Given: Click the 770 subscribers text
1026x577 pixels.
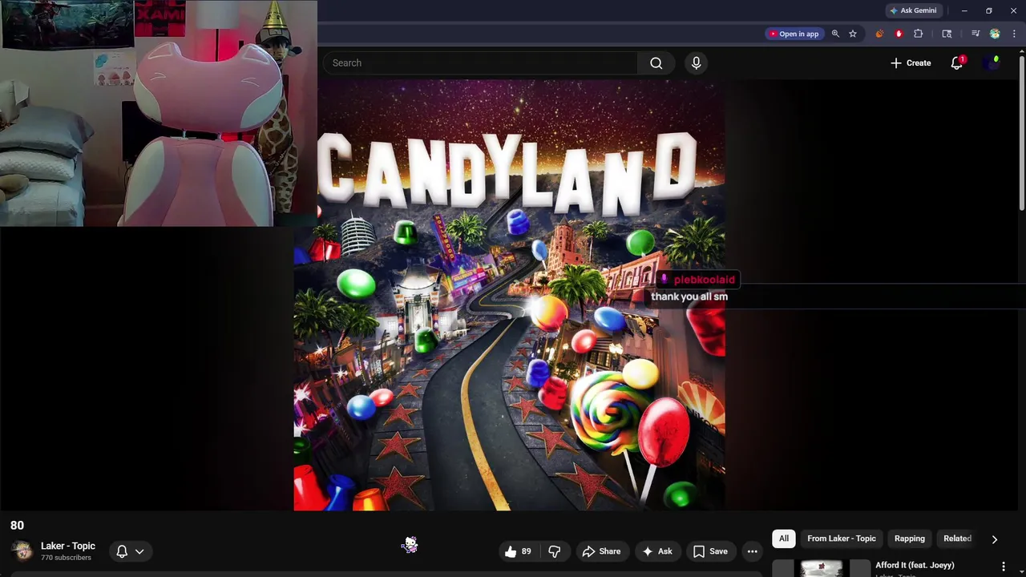Looking at the screenshot, I should [x=66, y=558].
